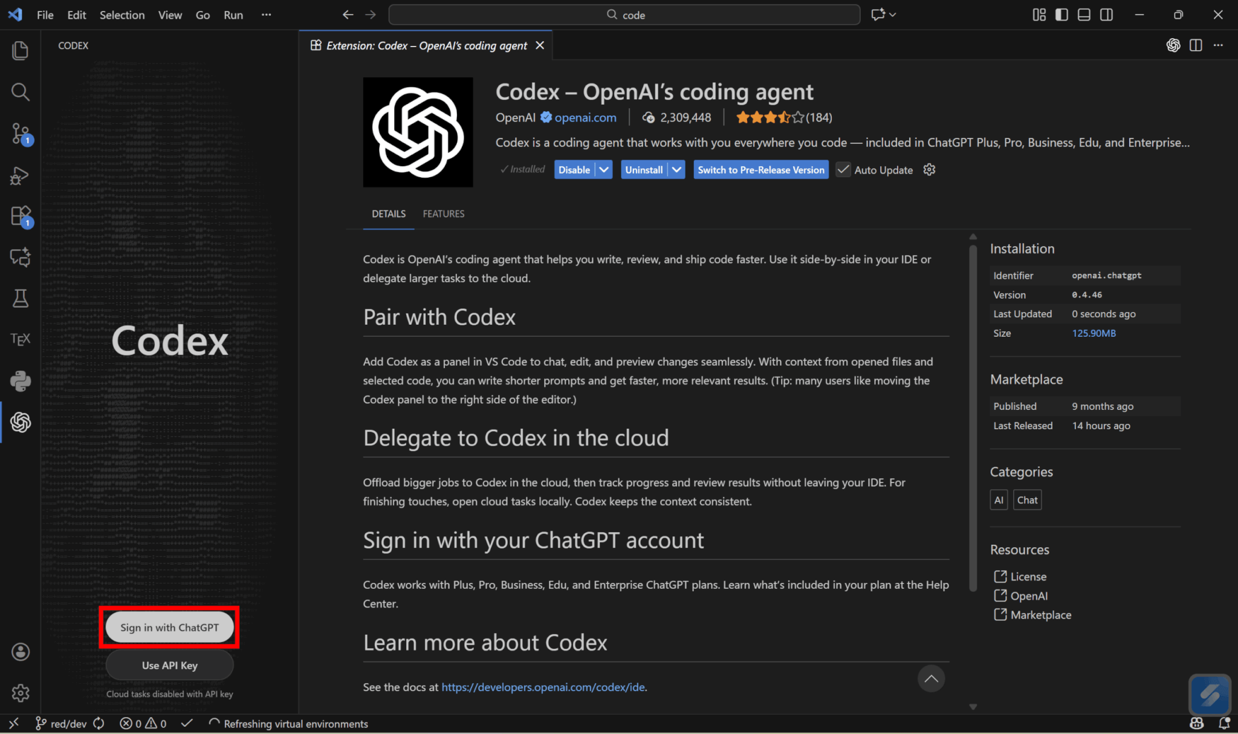1238x734 pixels.
Task: Expand the Disable button dropdown arrow
Action: [x=604, y=170]
